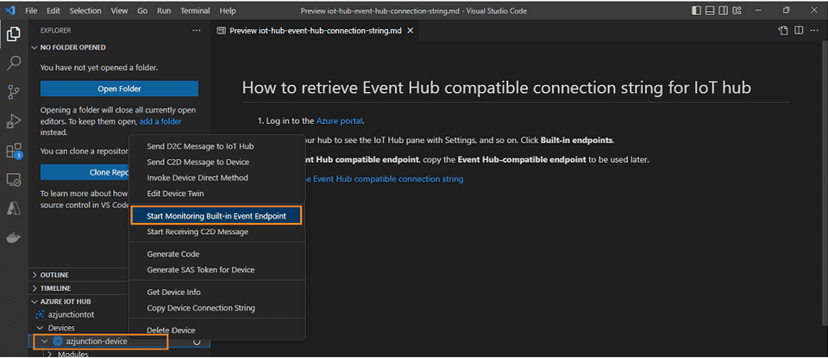Click the Open Folder button
This screenshot has width=828, height=358.
click(119, 89)
